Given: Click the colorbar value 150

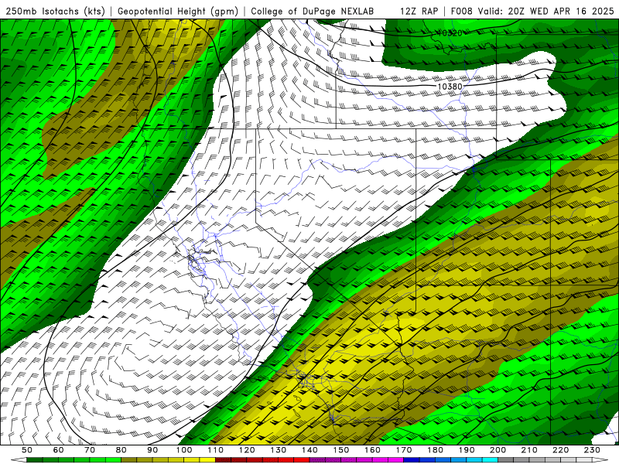Looking at the screenshot, I should pyautogui.click(x=340, y=450).
